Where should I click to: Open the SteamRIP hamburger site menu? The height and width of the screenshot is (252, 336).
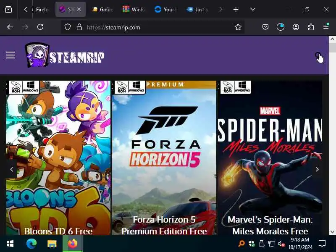pyautogui.click(x=10, y=55)
